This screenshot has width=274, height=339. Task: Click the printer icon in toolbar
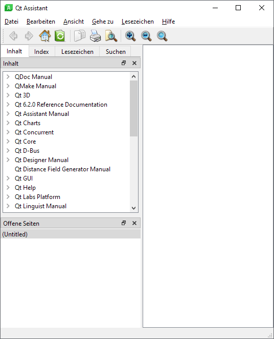(x=95, y=36)
